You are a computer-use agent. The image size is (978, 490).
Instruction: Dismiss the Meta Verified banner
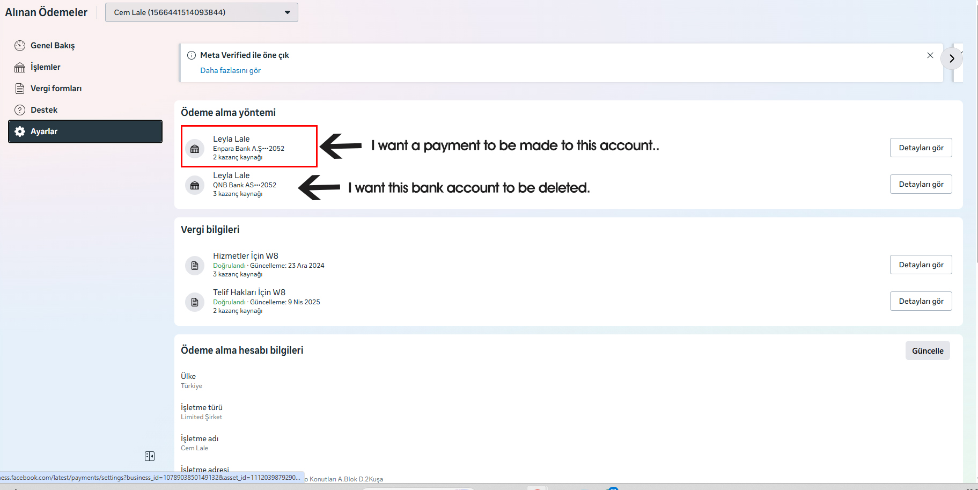[x=930, y=55]
